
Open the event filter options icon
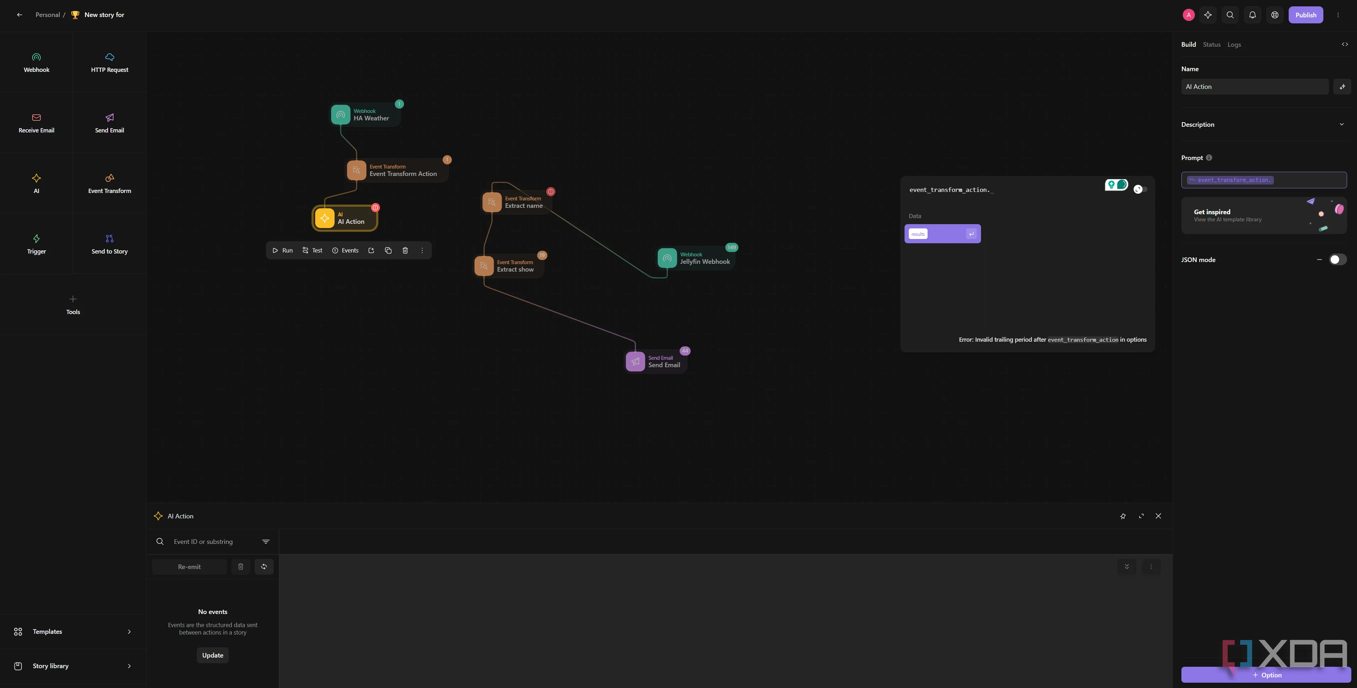266,541
